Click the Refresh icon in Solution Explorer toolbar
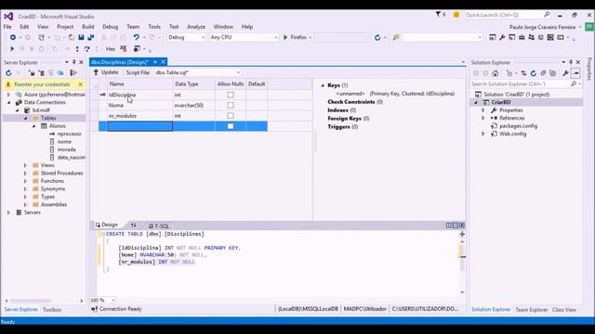595x334 pixels. coord(533,73)
